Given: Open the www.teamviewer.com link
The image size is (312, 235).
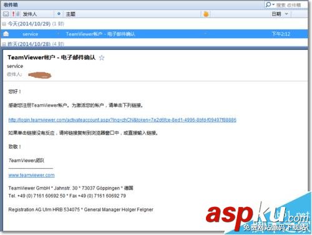Looking at the screenshot, I should pos(31,175).
